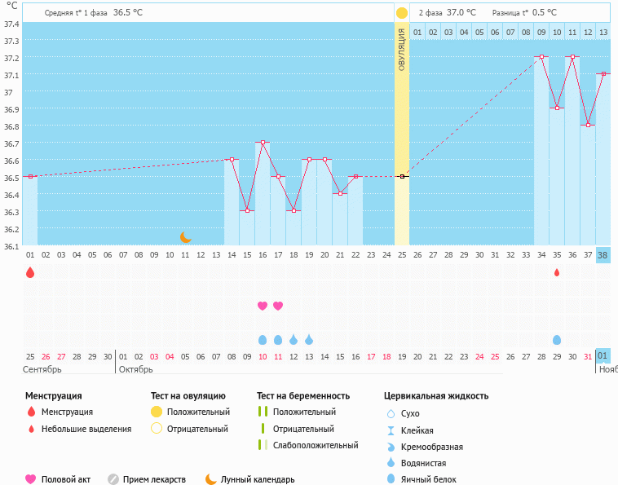Click the orange moon icon on the chart

pos(186,237)
